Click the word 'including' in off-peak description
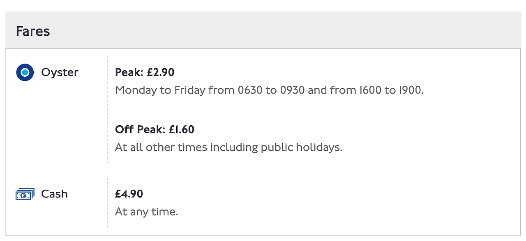526x241 pixels. (234, 147)
